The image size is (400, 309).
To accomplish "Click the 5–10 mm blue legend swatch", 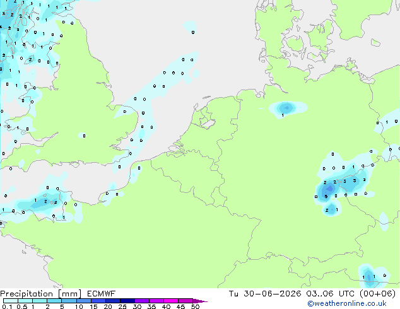I will pos(69,301).
